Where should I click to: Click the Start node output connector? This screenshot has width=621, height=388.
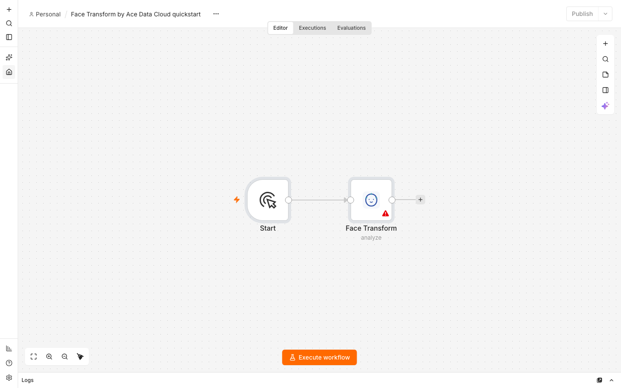[289, 200]
